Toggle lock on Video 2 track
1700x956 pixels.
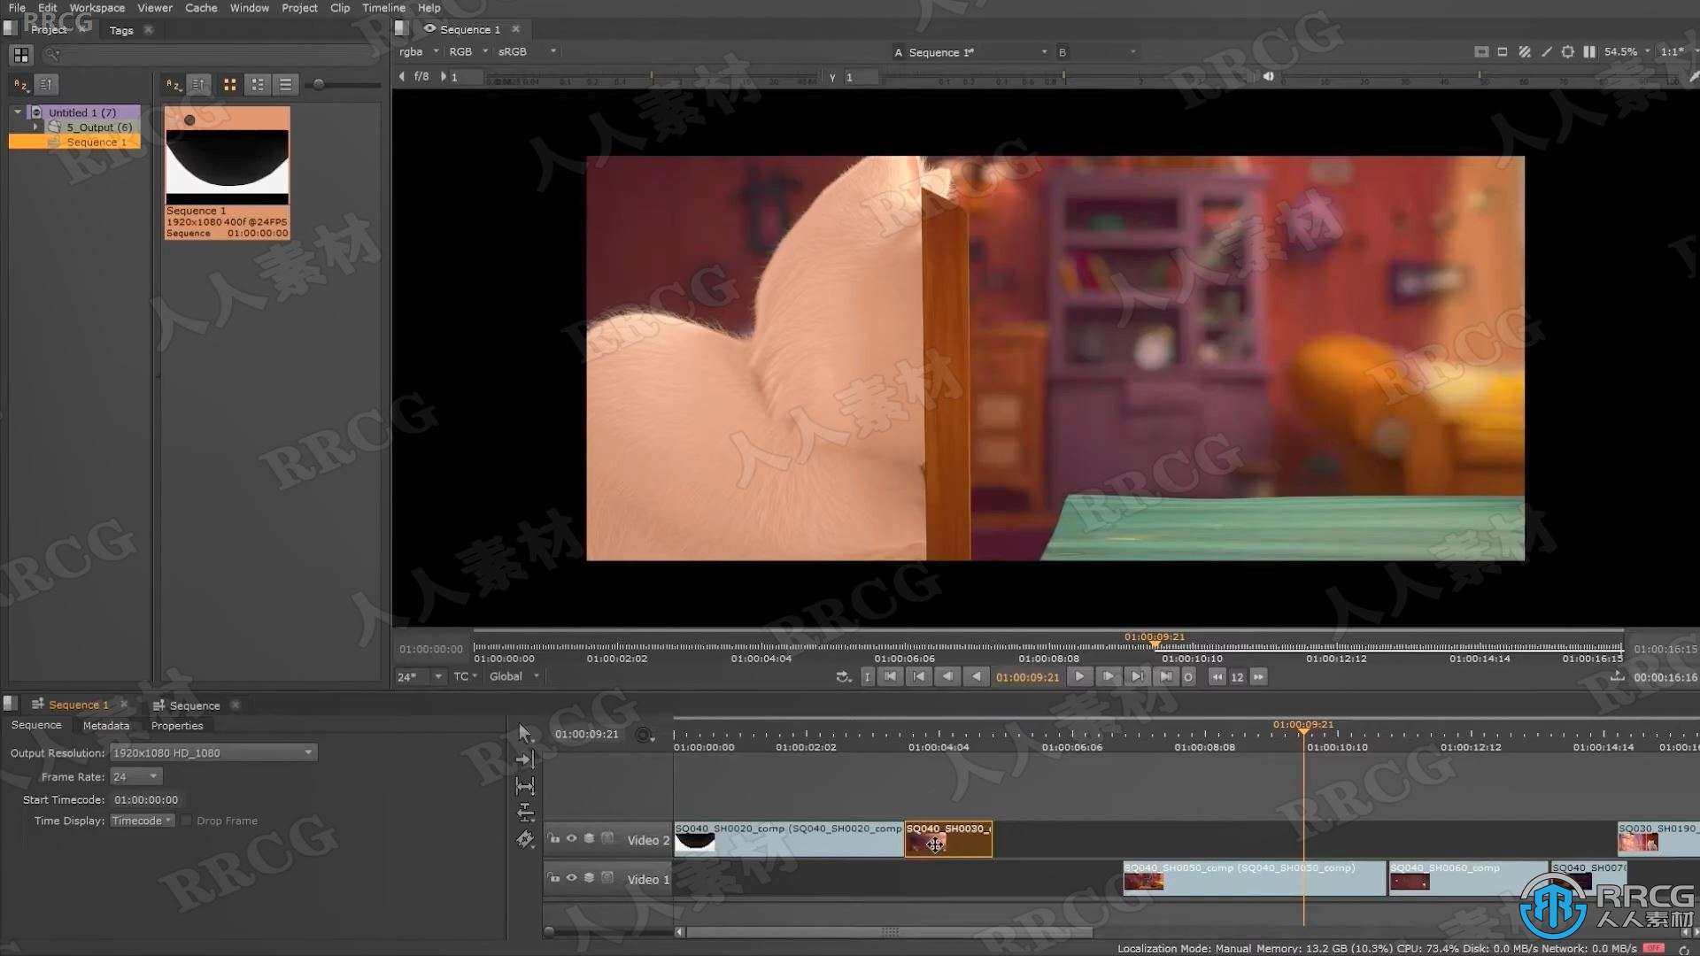point(554,838)
